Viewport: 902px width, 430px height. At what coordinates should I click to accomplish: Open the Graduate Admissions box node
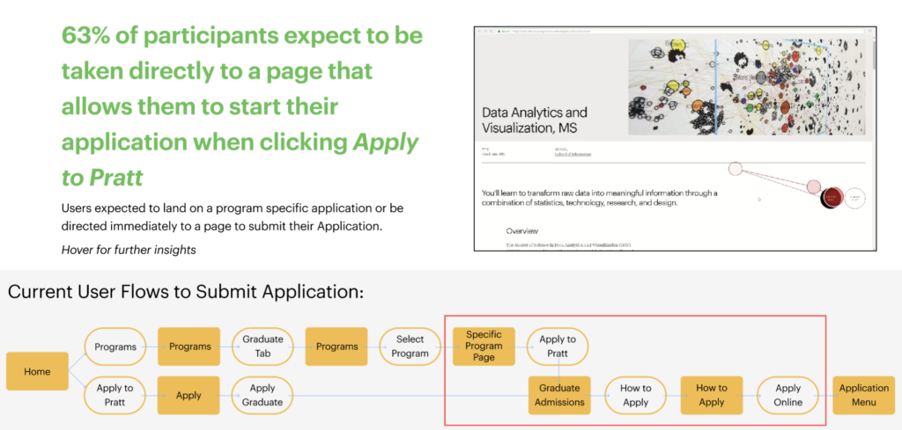559,396
